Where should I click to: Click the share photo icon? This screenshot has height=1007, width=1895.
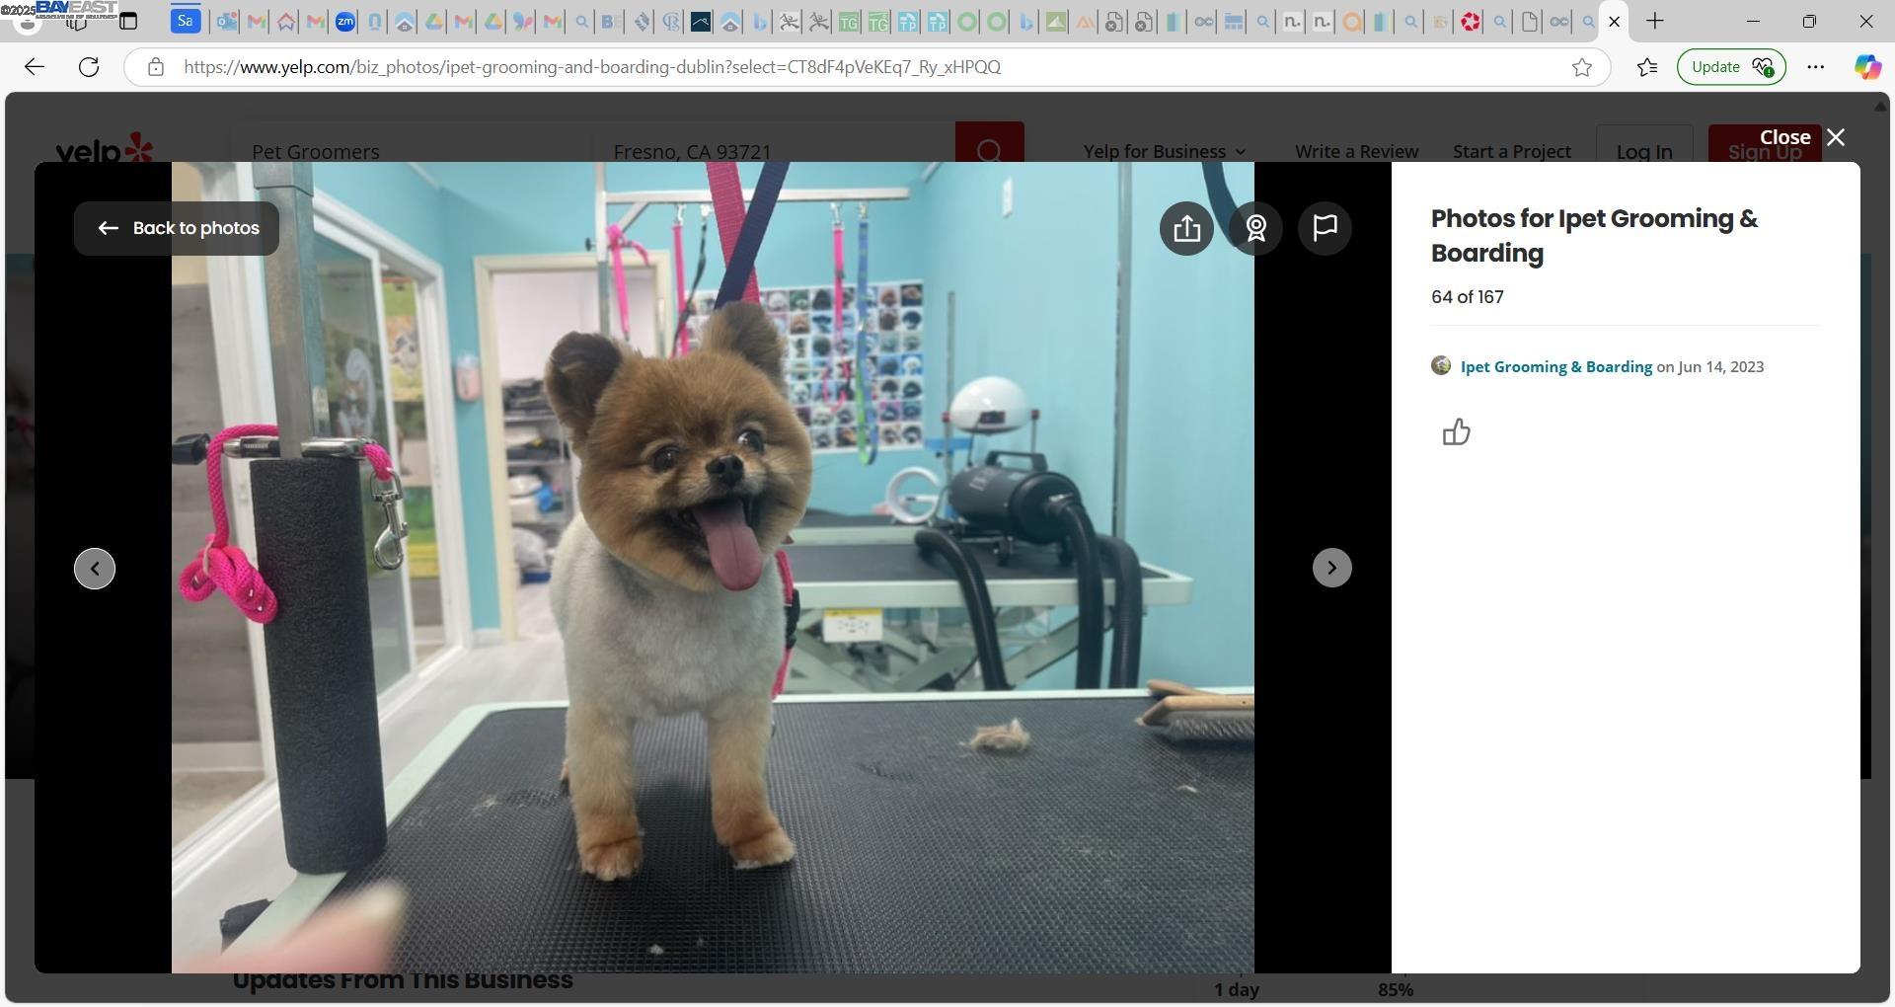pyautogui.click(x=1186, y=228)
